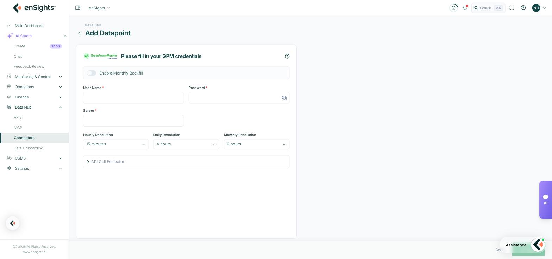Open the enSights workspace dropdown
This screenshot has width=552, height=259.
coord(99,8)
